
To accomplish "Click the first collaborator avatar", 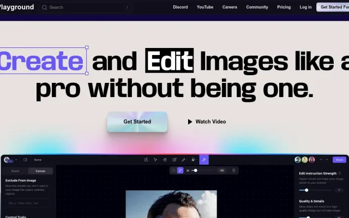I will (x=298, y=160).
